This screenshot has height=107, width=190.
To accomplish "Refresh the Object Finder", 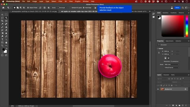I will [40, 8].
